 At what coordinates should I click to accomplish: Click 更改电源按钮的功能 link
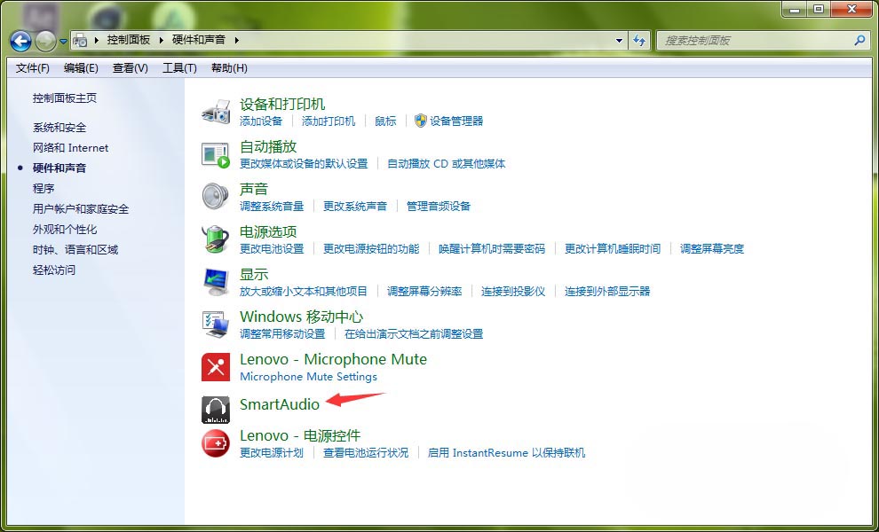point(371,248)
